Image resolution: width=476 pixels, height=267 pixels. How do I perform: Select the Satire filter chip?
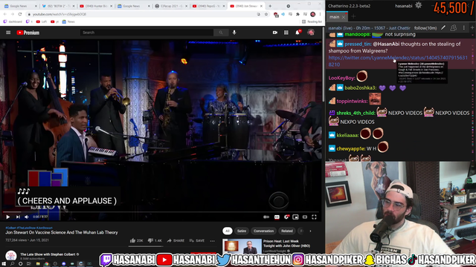[242, 231]
